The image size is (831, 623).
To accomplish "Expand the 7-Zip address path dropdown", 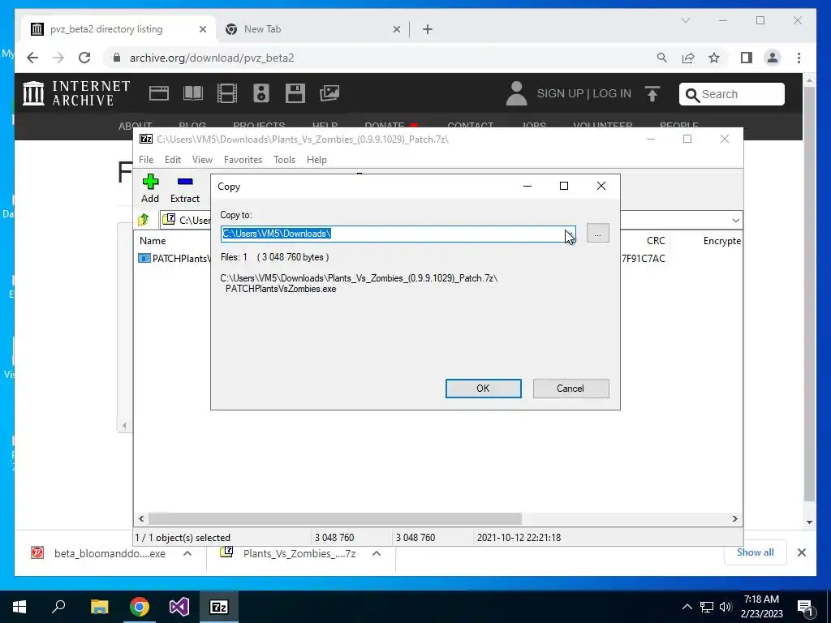I will coord(735,220).
